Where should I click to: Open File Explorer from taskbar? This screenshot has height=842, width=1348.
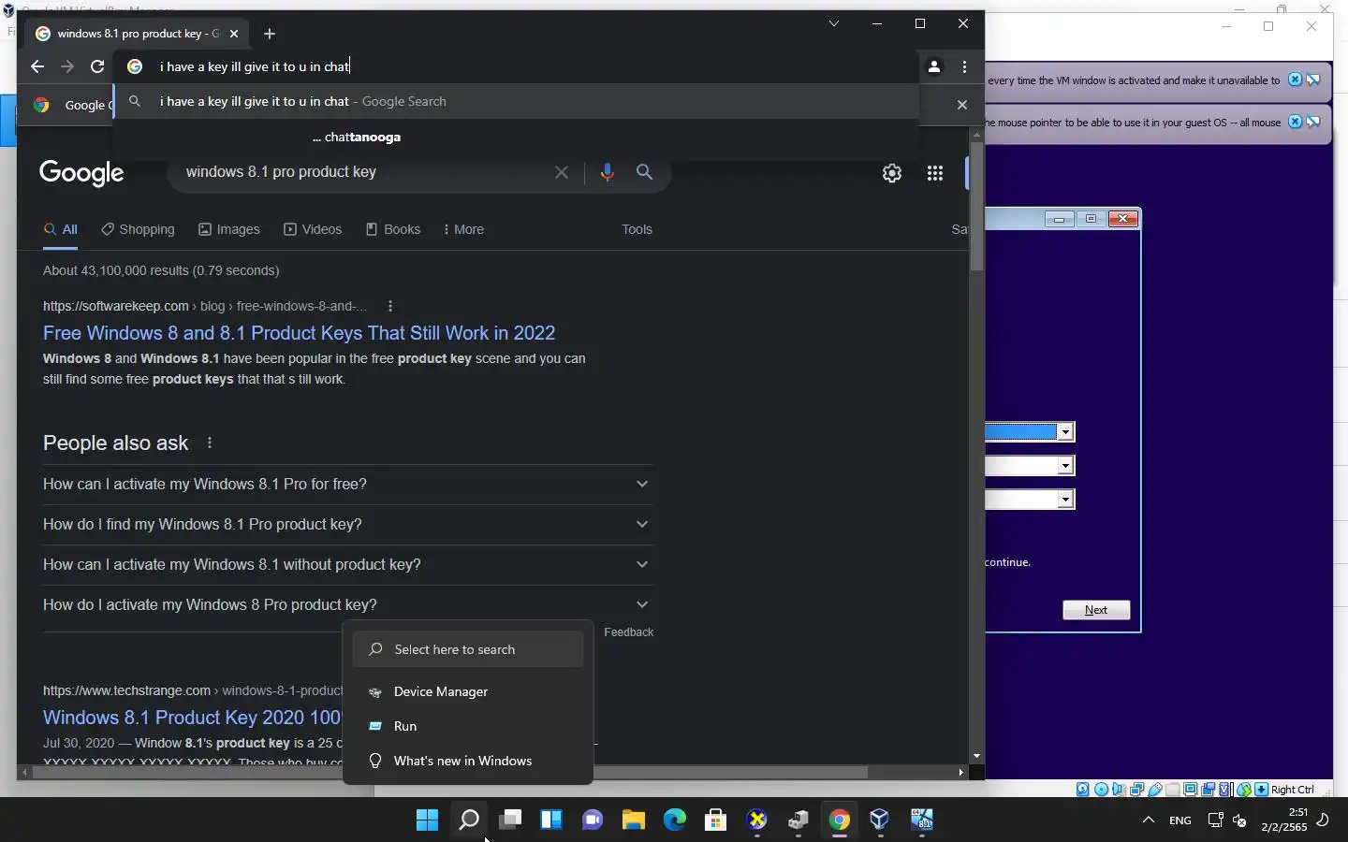click(x=634, y=820)
